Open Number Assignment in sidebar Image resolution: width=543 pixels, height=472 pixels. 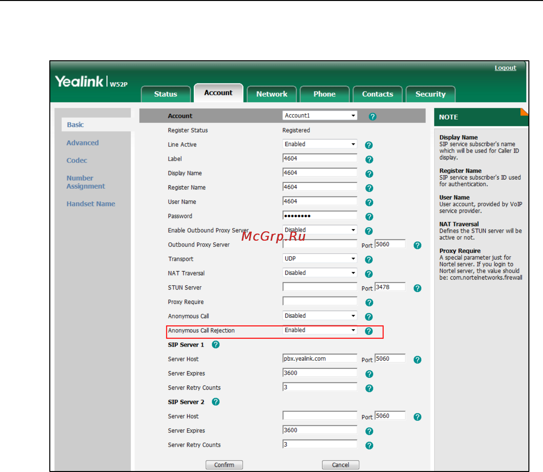pos(86,182)
